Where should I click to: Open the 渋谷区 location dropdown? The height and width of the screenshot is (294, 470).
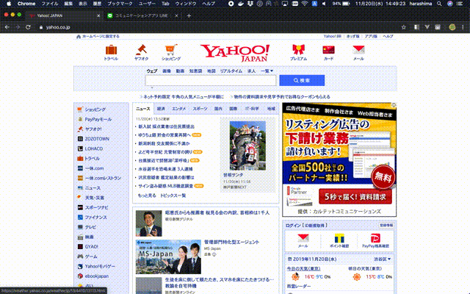tap(382, 259)
